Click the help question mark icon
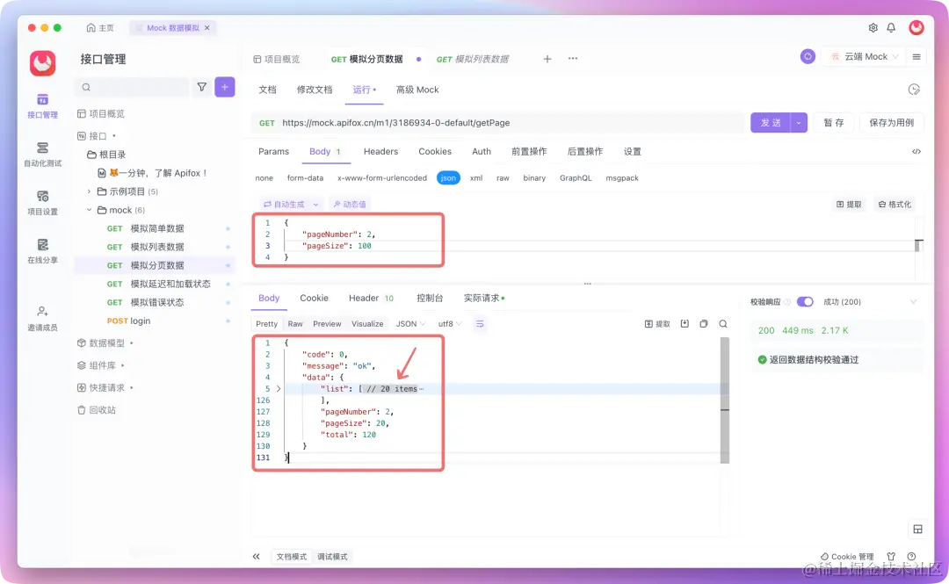 click(911, 556)
